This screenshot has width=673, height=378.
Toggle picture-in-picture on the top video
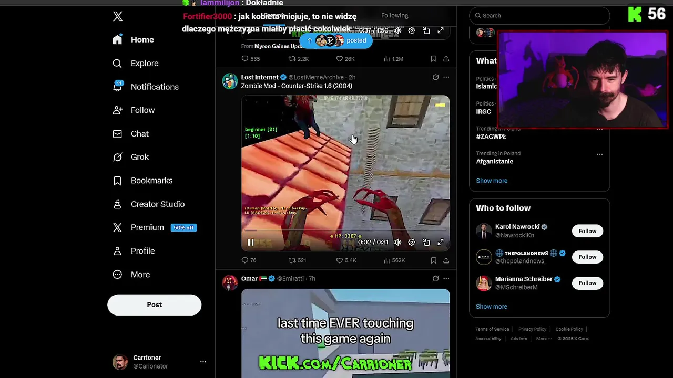(426, 30)
